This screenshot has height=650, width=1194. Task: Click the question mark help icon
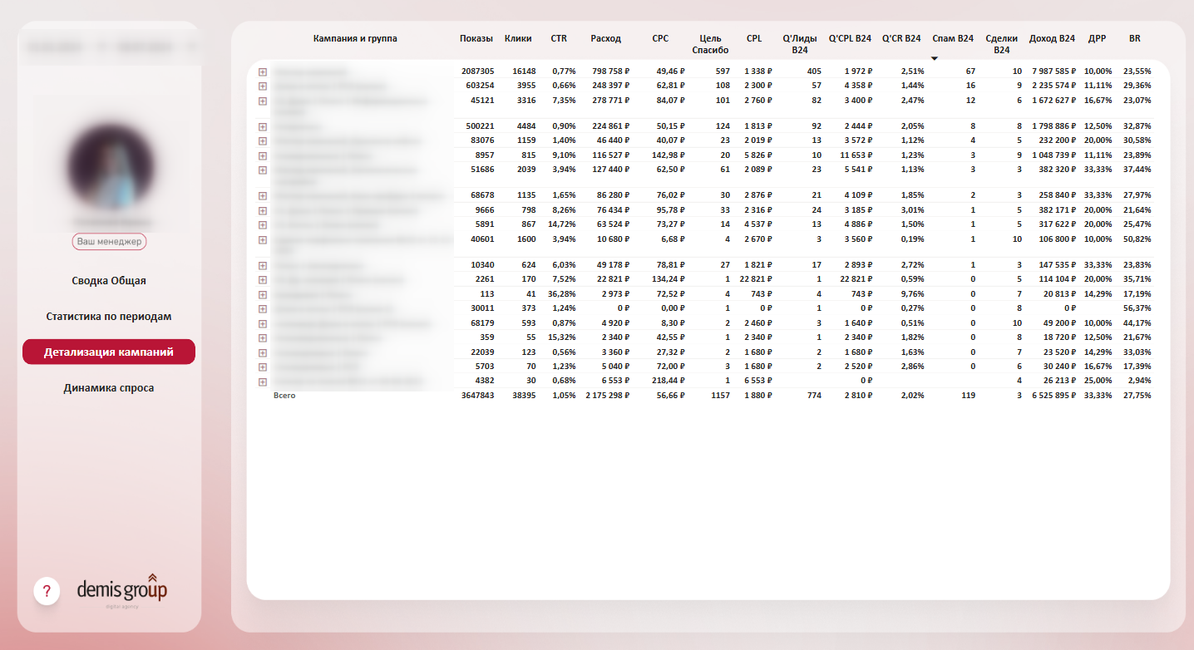(47, 591)
